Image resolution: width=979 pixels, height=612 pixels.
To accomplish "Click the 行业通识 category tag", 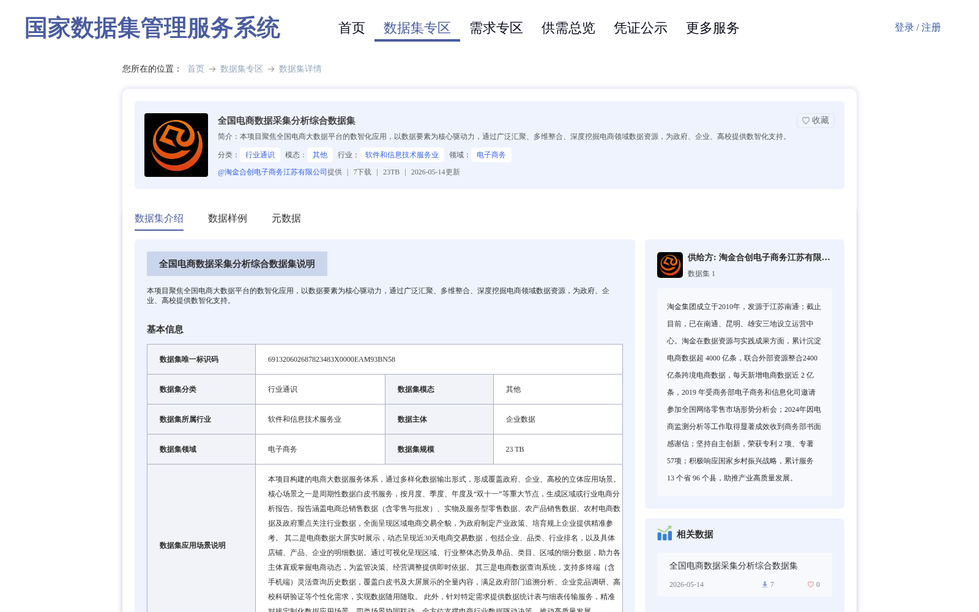I will click(x=260, y=155).
